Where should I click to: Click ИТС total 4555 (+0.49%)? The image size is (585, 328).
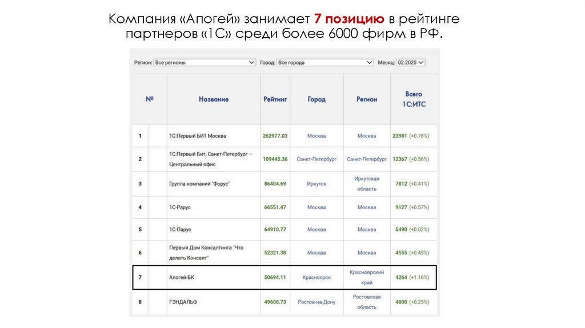[x=412, y=253]
